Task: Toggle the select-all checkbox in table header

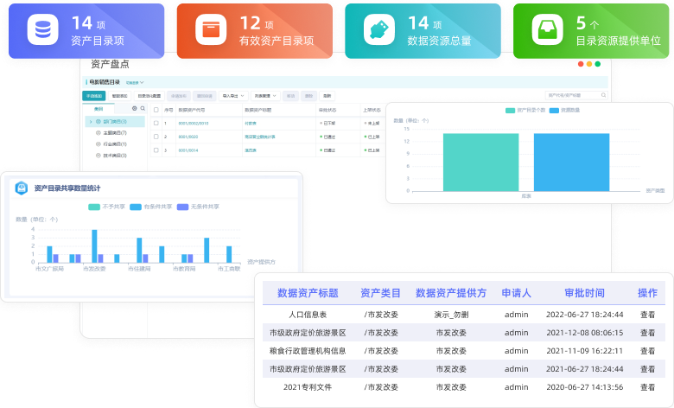Action: 155,110
